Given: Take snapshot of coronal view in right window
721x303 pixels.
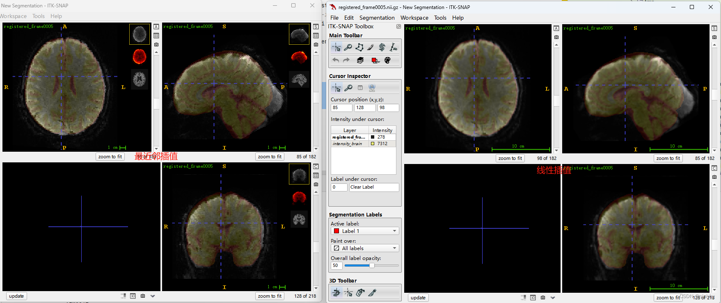Looking at the screenshot, I should [x=714, y=177].
